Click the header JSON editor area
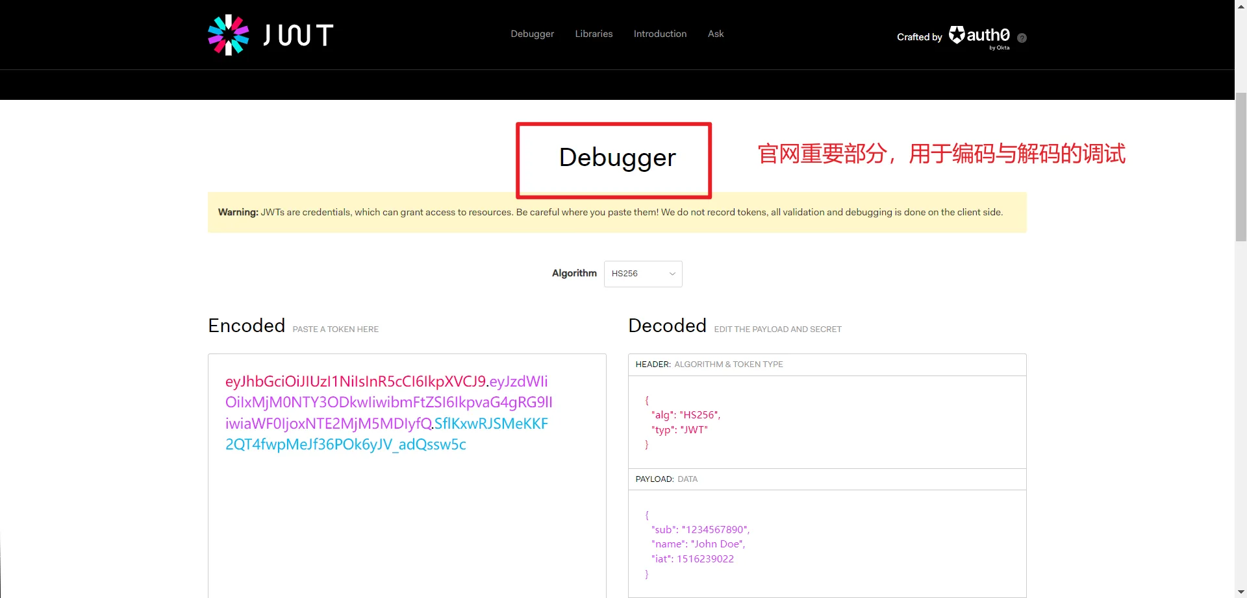The width and height of the screenshot is (1247, 598). [x=827, y=422]
